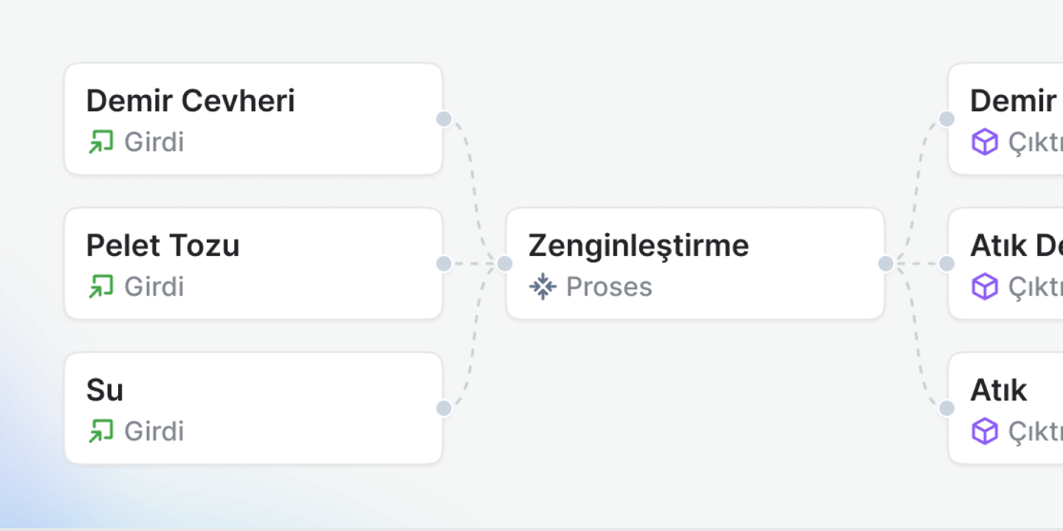Click the output connector dot on Su node

(x=444, y=408)
